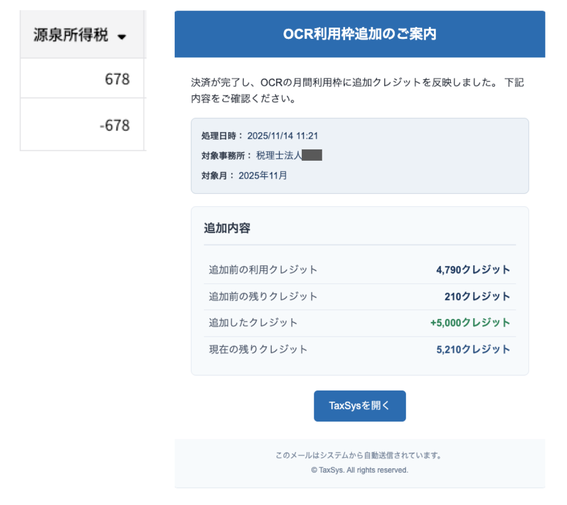
Task: Click the 4,790クレジット value
Action: pyautogui.click(x=473, y=270)
